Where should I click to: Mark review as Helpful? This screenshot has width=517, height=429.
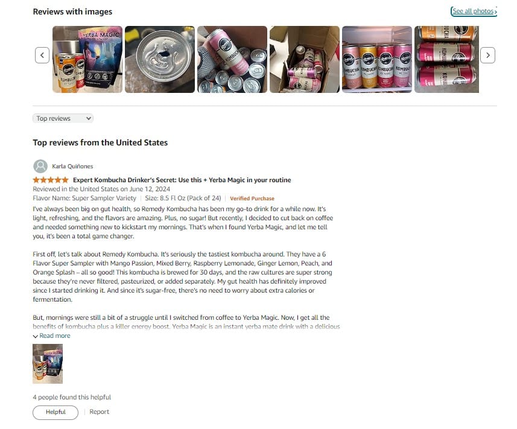coord(56,412)
